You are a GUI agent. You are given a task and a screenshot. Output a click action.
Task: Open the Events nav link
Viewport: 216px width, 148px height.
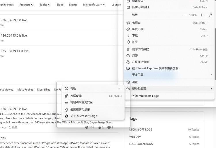point(73,5)
